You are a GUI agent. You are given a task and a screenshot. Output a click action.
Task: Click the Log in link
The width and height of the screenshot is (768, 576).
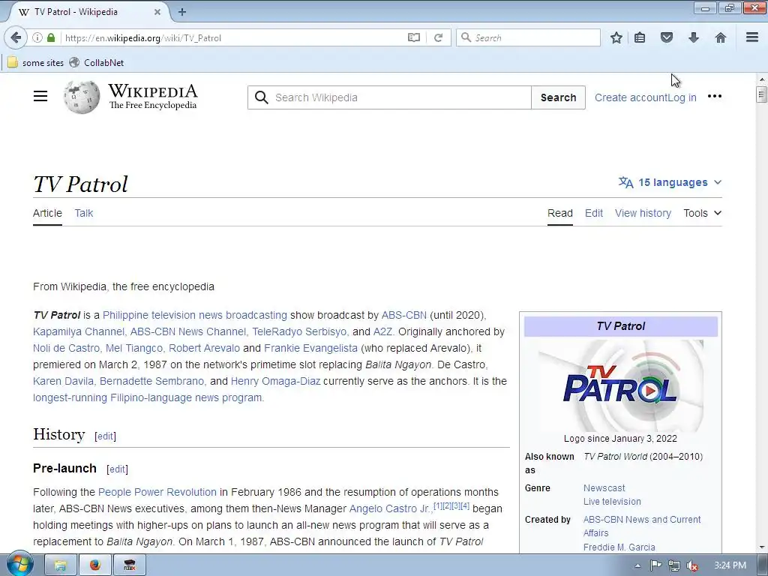[682, 97]
